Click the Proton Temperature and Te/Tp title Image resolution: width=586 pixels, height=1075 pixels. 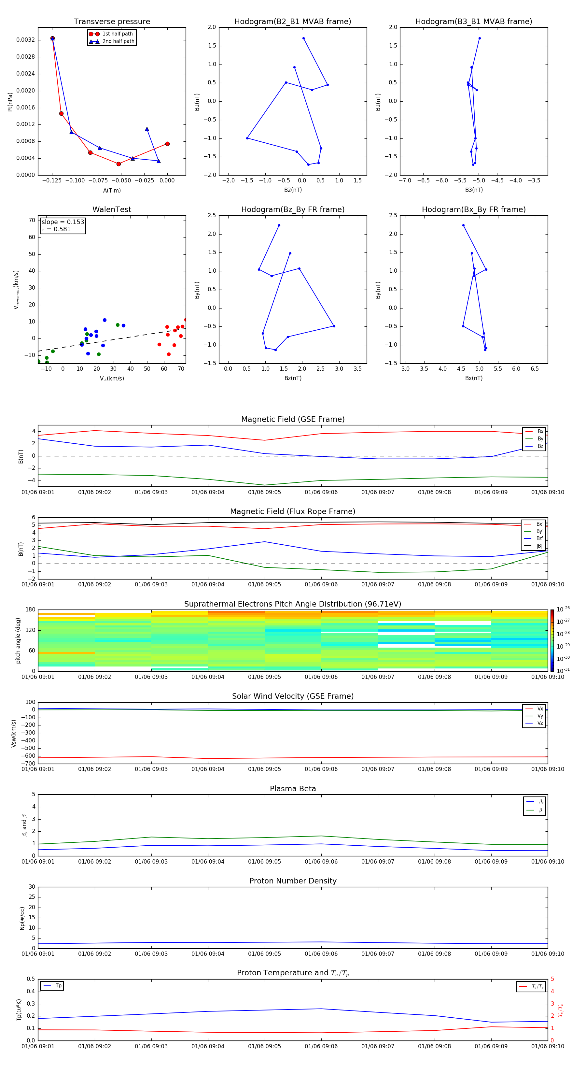pyautogui.click(x=293, y=973)
